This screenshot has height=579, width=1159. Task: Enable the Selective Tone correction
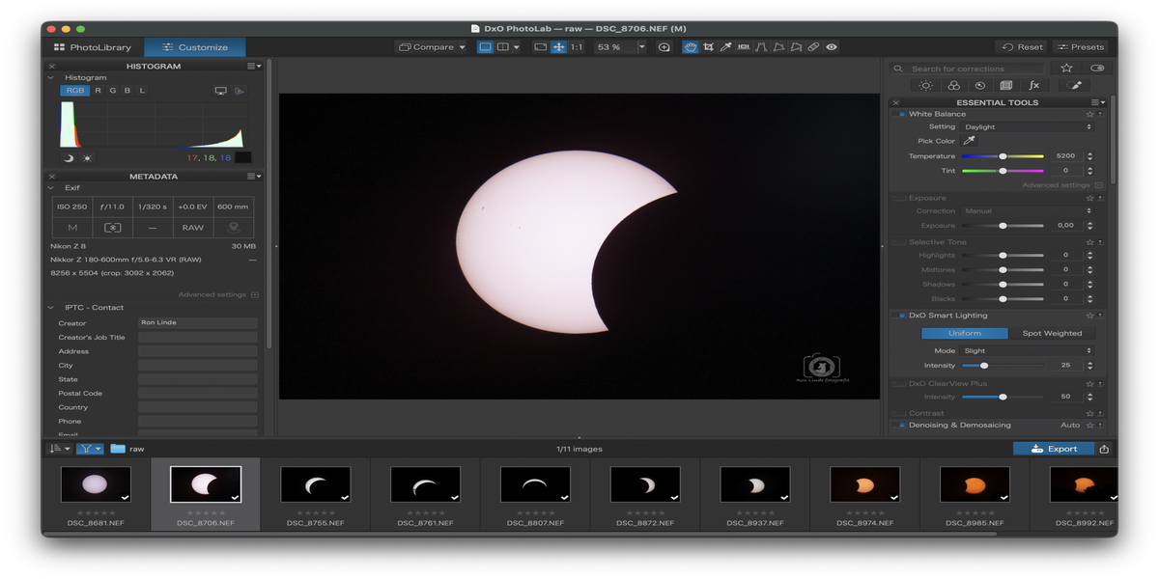(899, 242)
